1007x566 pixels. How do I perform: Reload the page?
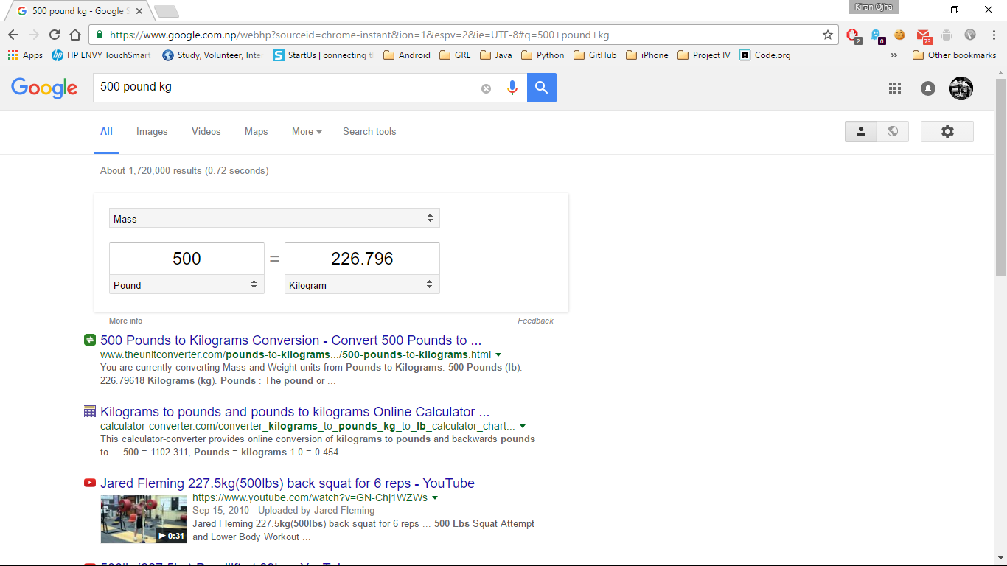click(x=55, y=35)
